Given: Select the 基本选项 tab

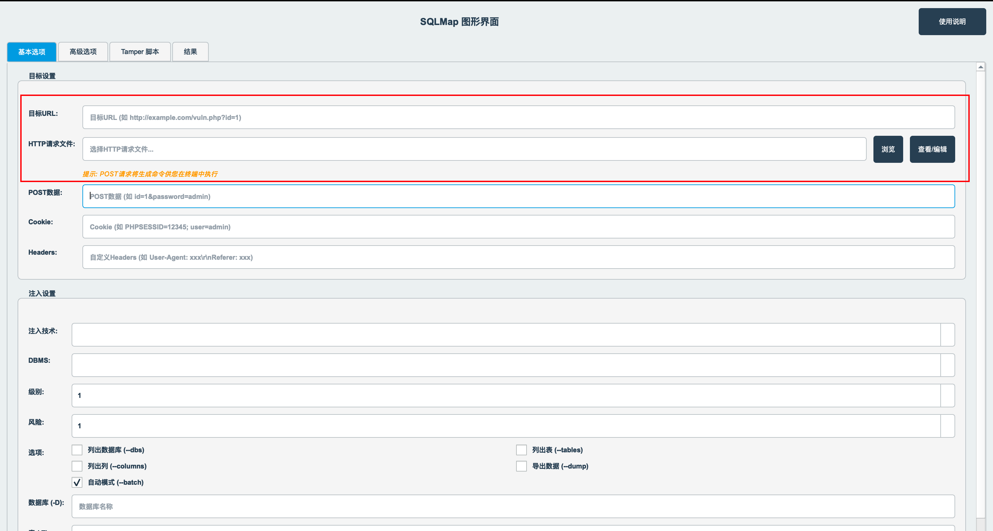Looking at the screenshot, I should coord(32,52).
